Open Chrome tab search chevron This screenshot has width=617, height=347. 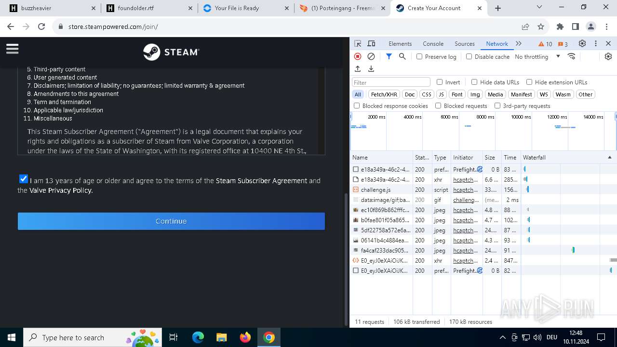tap(540, 7)
